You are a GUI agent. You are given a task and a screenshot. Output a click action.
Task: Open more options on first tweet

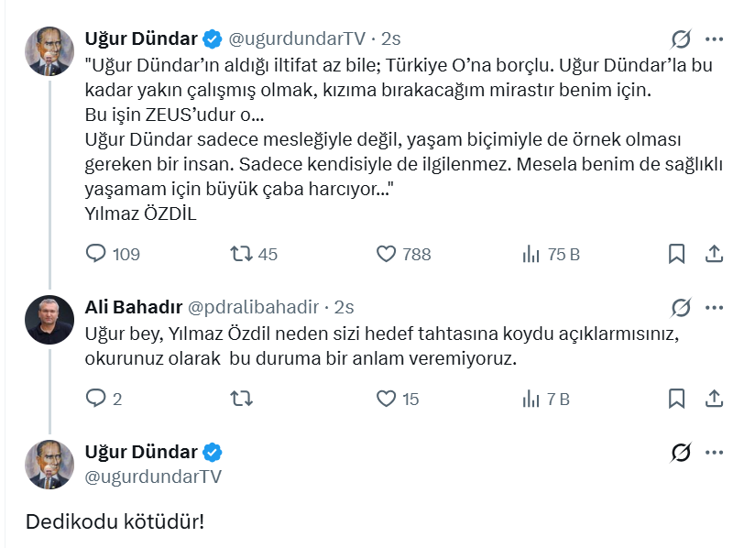[714, 39]
